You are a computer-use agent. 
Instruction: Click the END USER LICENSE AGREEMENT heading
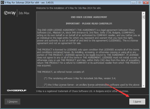pos(89,17)
